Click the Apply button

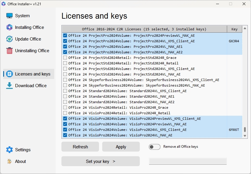pos(121,147)
